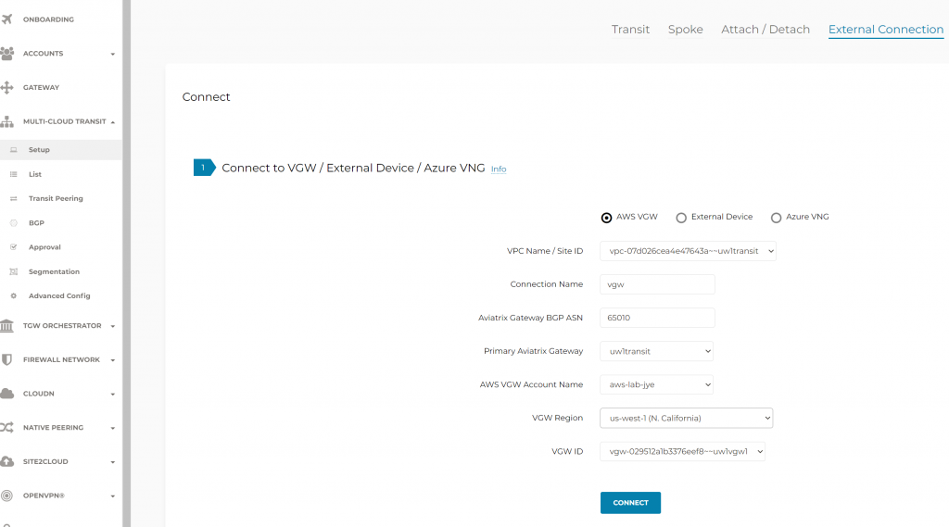Open the VGW Region dropdown
The width and height of the screenshot is (949, 527).
[x=687, y=418]
